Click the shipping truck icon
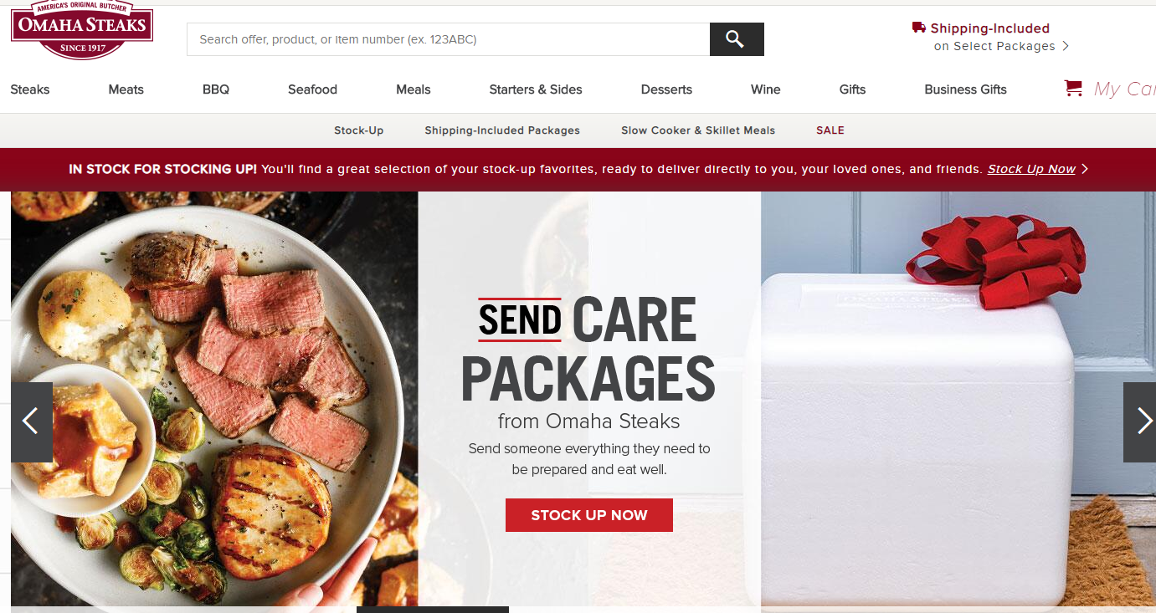The height and width of the screenshot is (613, 1156). point(919,28)
